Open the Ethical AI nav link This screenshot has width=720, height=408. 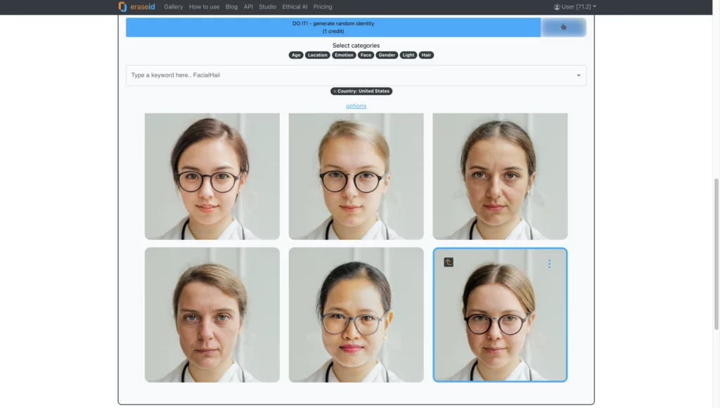(x=295, y=7)
